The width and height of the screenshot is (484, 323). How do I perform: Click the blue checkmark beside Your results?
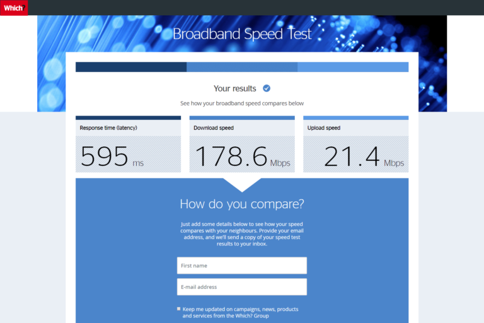(267, 88)
